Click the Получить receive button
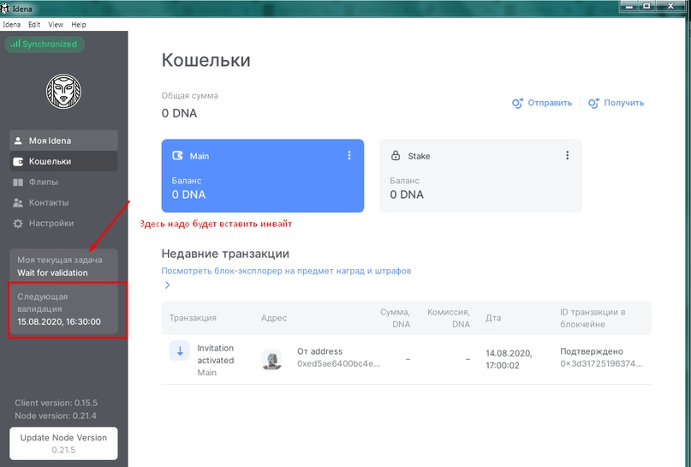 (x=617, y=103)
